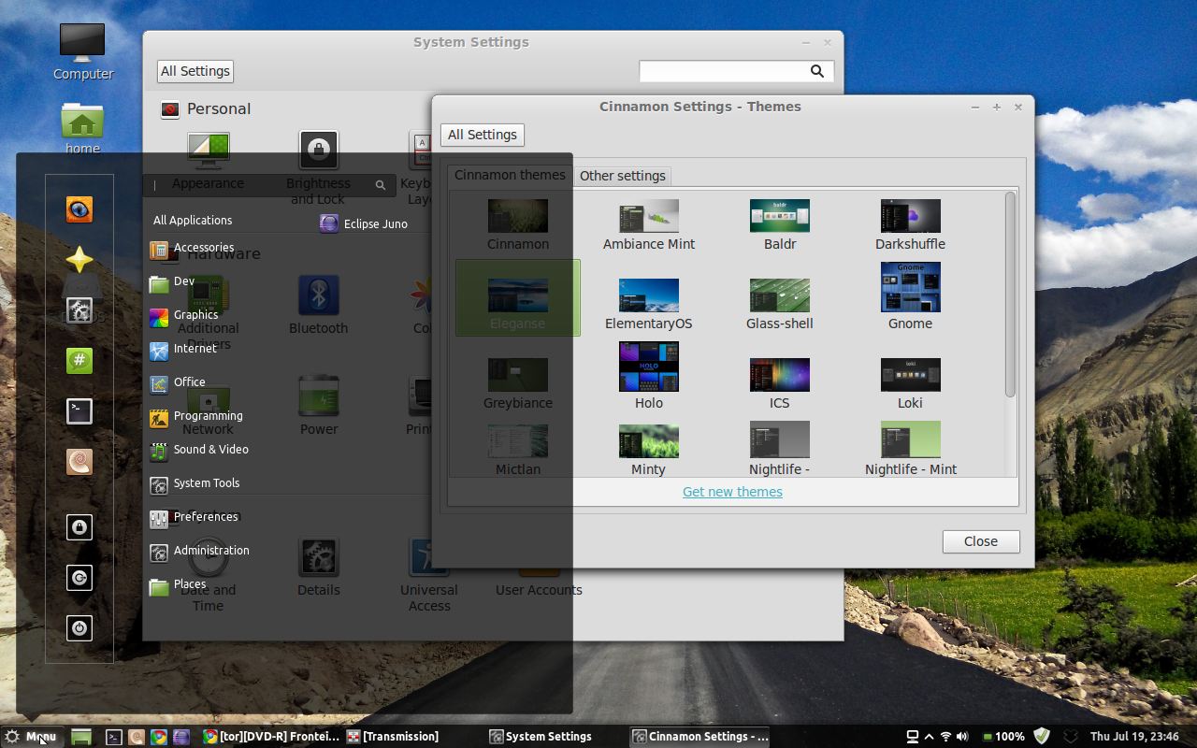Viewport: 1197px width, 748px height.
Task: Select the Minty theme
Action: point(649,451)
